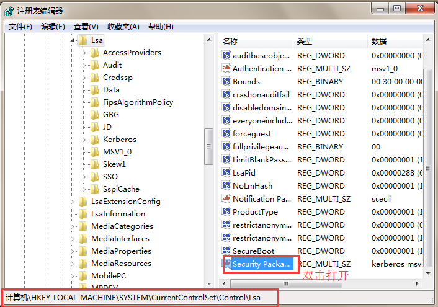Click the registry editor title bar icon

click(9, 11)
